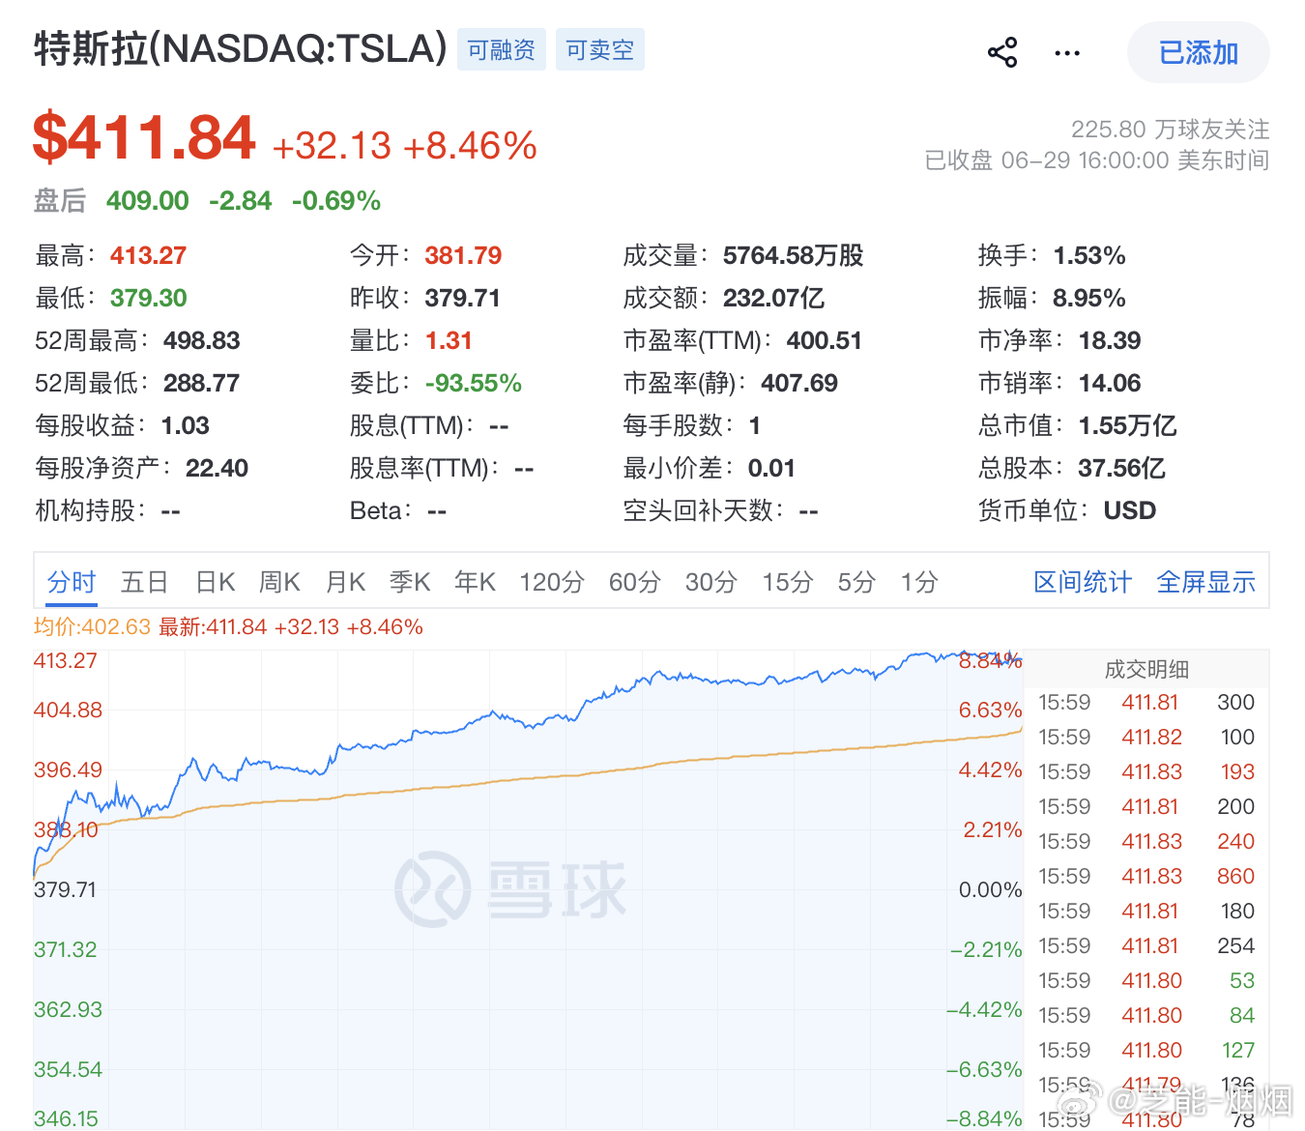
Task: Click the 可融资 tag
Action: point(502,49)
